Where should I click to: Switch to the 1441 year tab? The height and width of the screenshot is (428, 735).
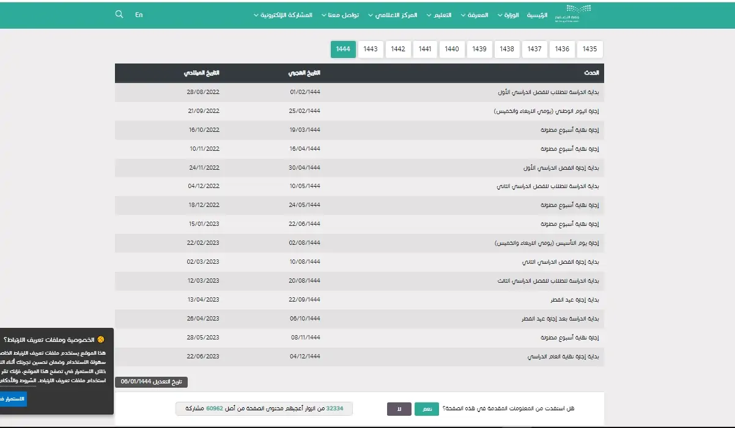[425, 49]
